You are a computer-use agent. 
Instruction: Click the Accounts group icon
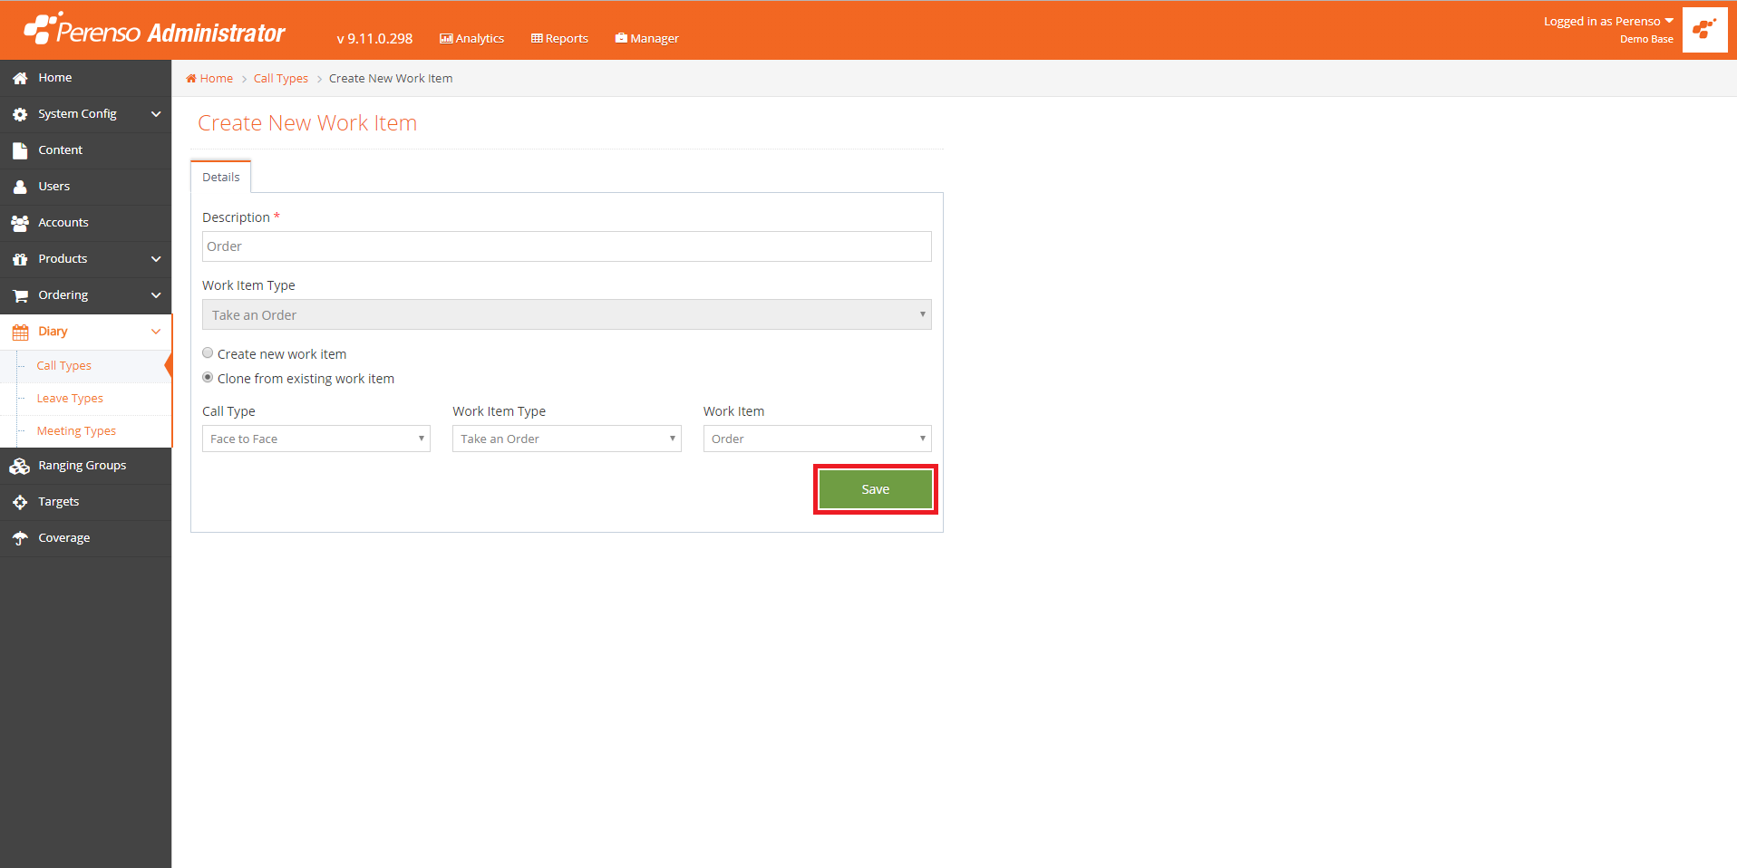click(20, 223)
